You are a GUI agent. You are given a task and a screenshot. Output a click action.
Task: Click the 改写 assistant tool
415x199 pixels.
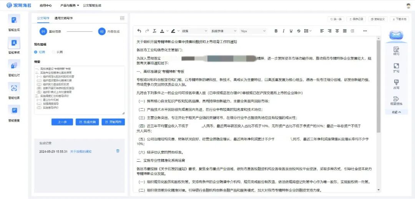396,84
